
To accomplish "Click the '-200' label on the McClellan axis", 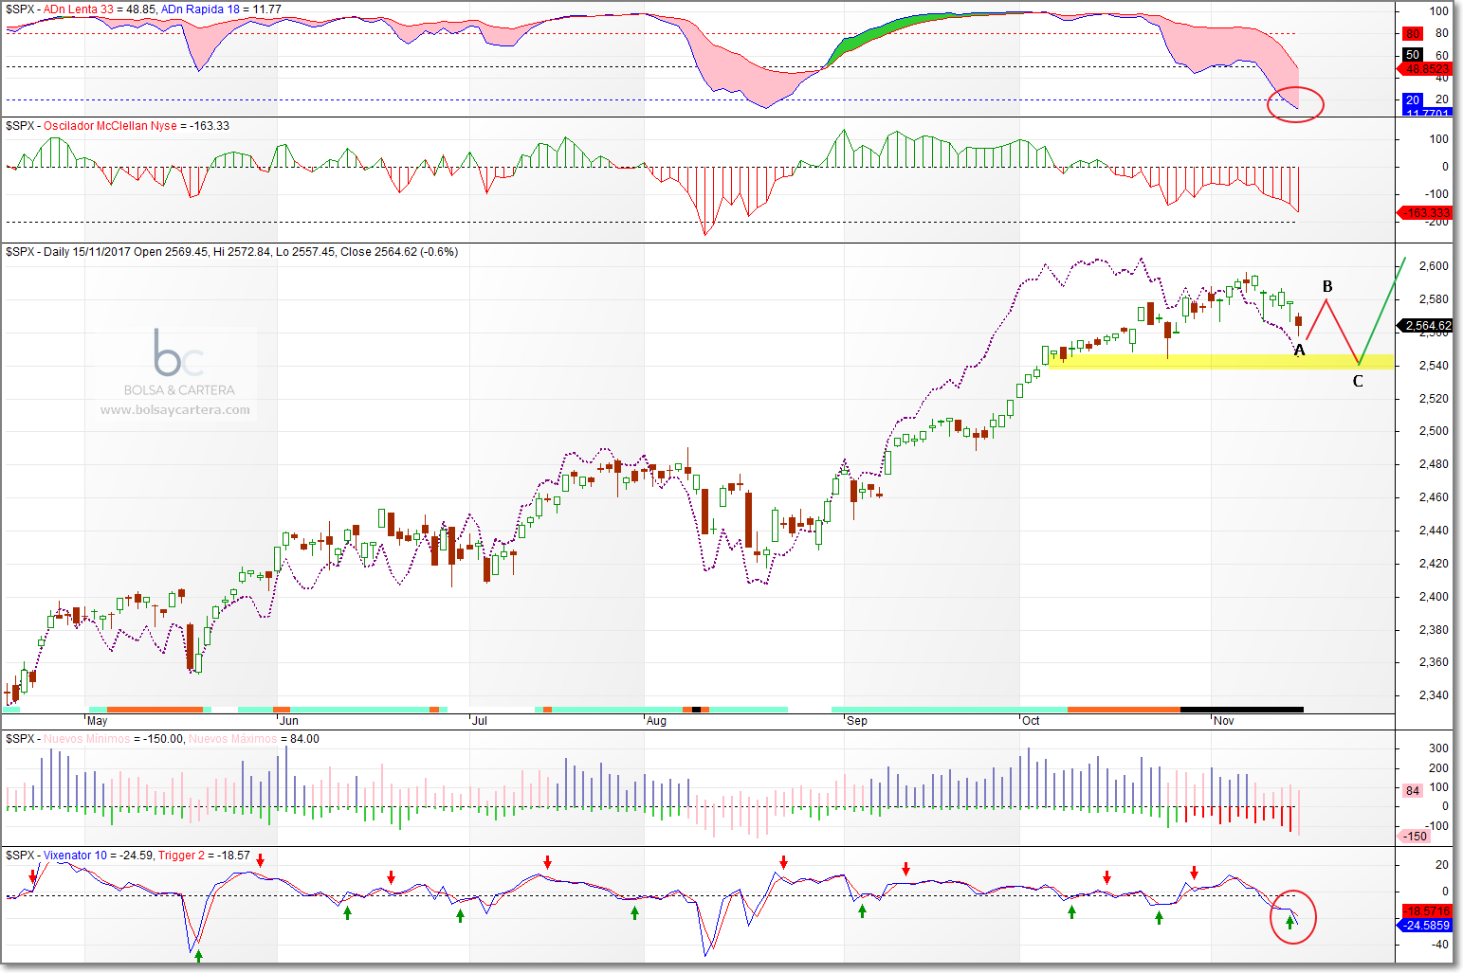I will pos(1436,222).
